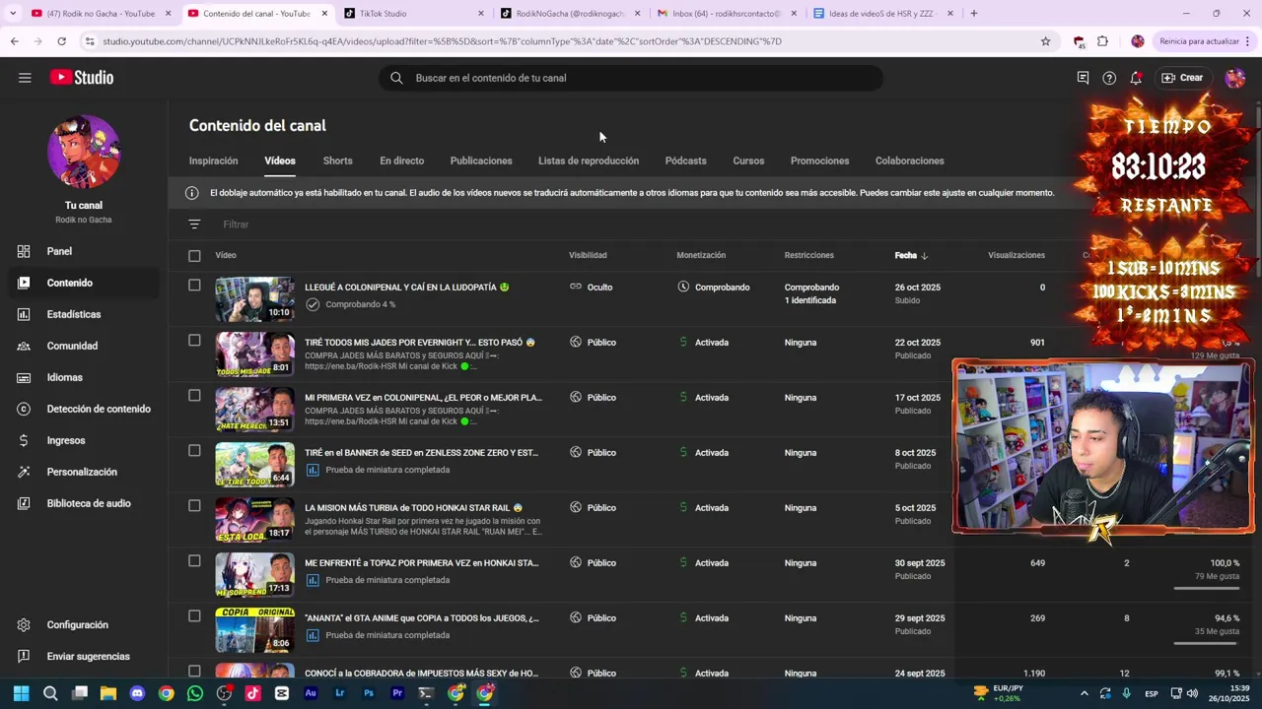Go back with the browser back arrow

point(14,41)
